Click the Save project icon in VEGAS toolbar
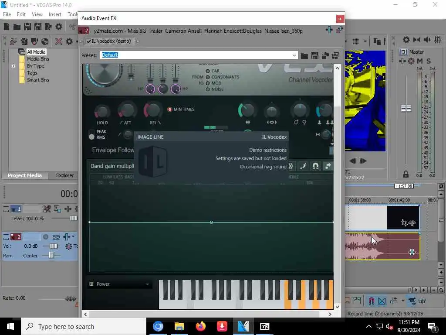This screenshot has width=446, height=335. click(x=27, y=27)
